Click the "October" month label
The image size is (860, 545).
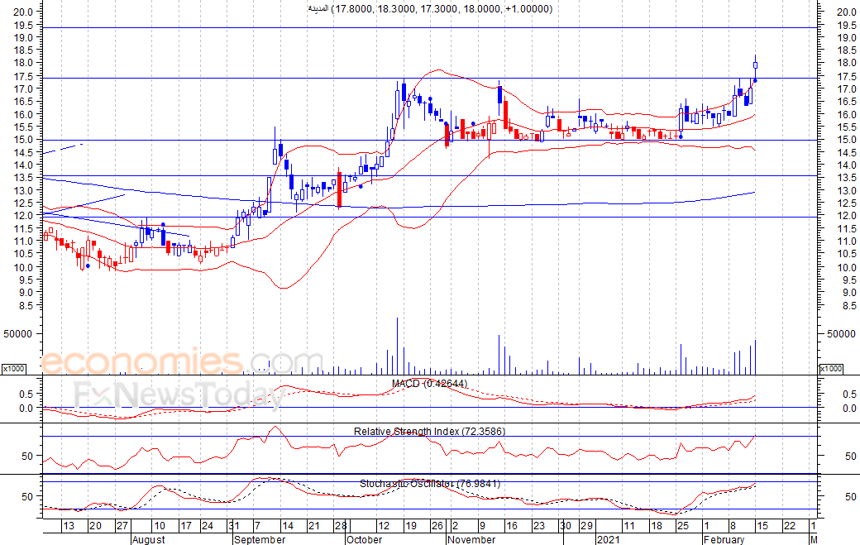point(364,539)
